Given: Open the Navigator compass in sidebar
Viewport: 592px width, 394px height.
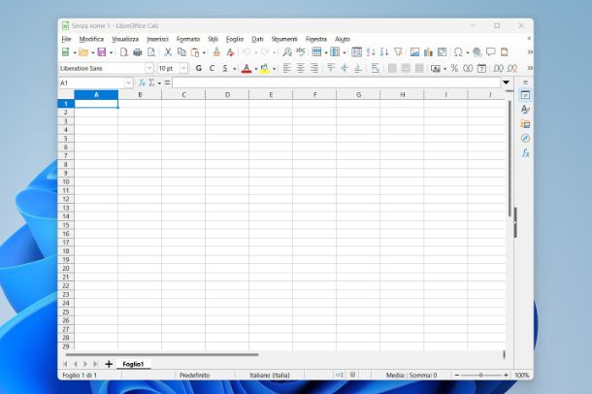Looking at the screenshot, I should click(525, 138).
